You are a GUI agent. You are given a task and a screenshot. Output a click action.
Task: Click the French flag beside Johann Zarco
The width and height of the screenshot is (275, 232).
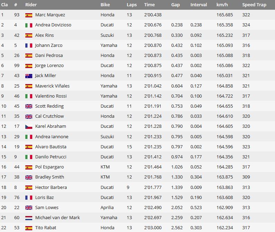click(x=29, y=45)
